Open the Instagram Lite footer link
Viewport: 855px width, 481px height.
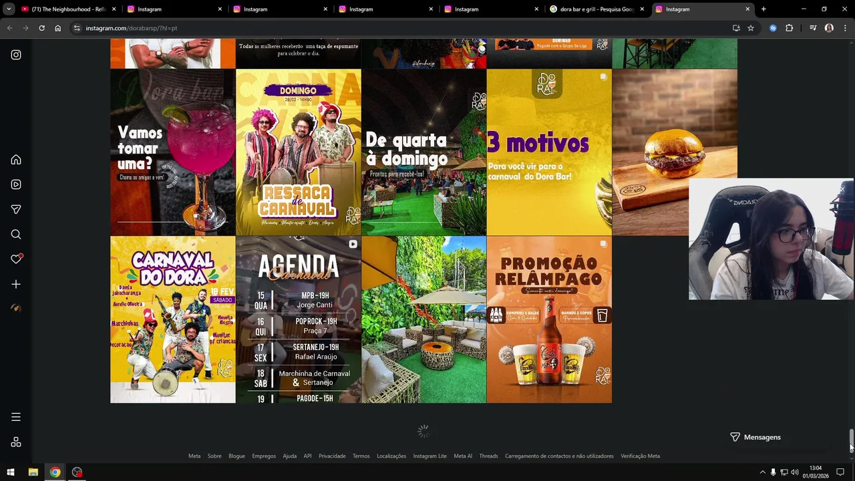pos(430,456)
